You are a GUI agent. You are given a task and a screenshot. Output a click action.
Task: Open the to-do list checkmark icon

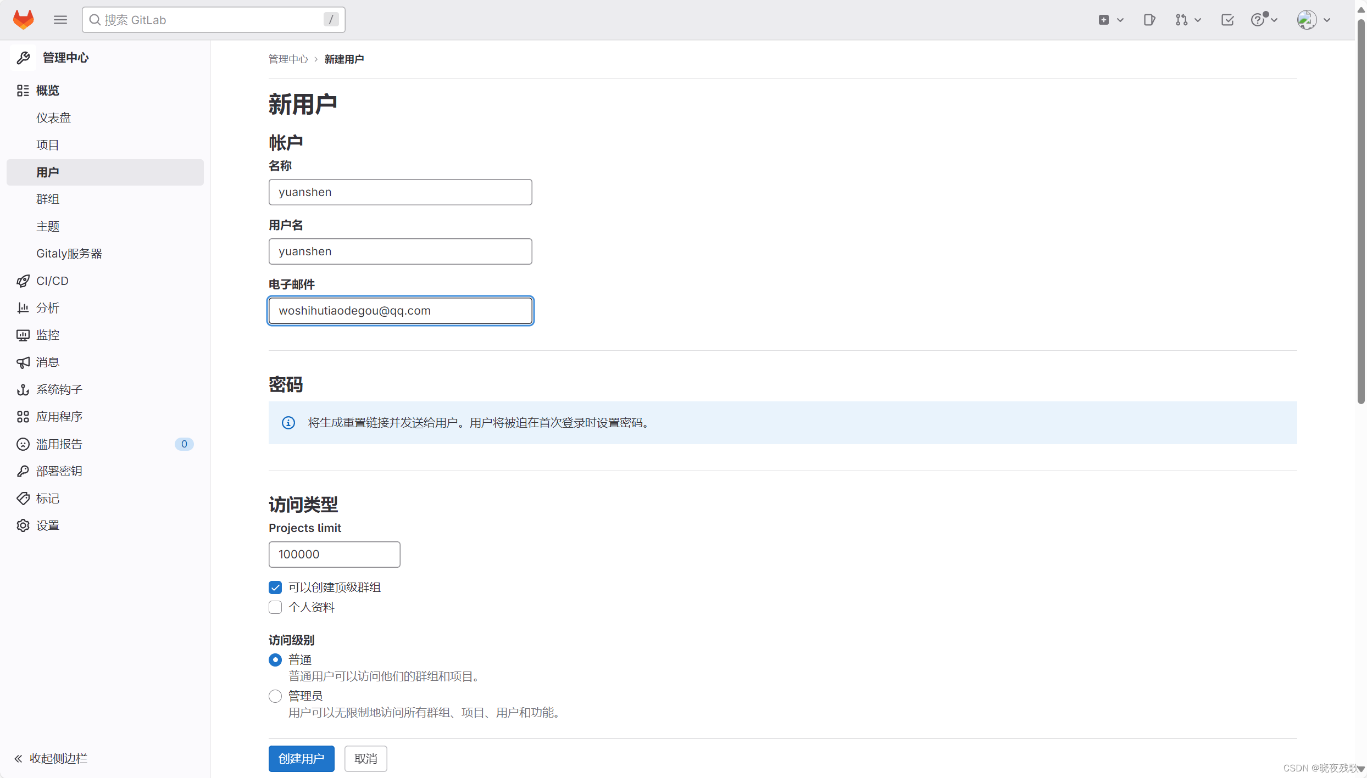coord(1227,20)
